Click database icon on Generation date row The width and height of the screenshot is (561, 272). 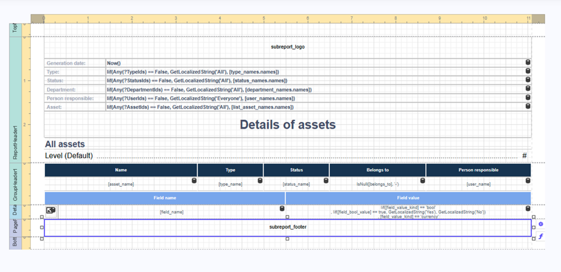coord(528,62)
